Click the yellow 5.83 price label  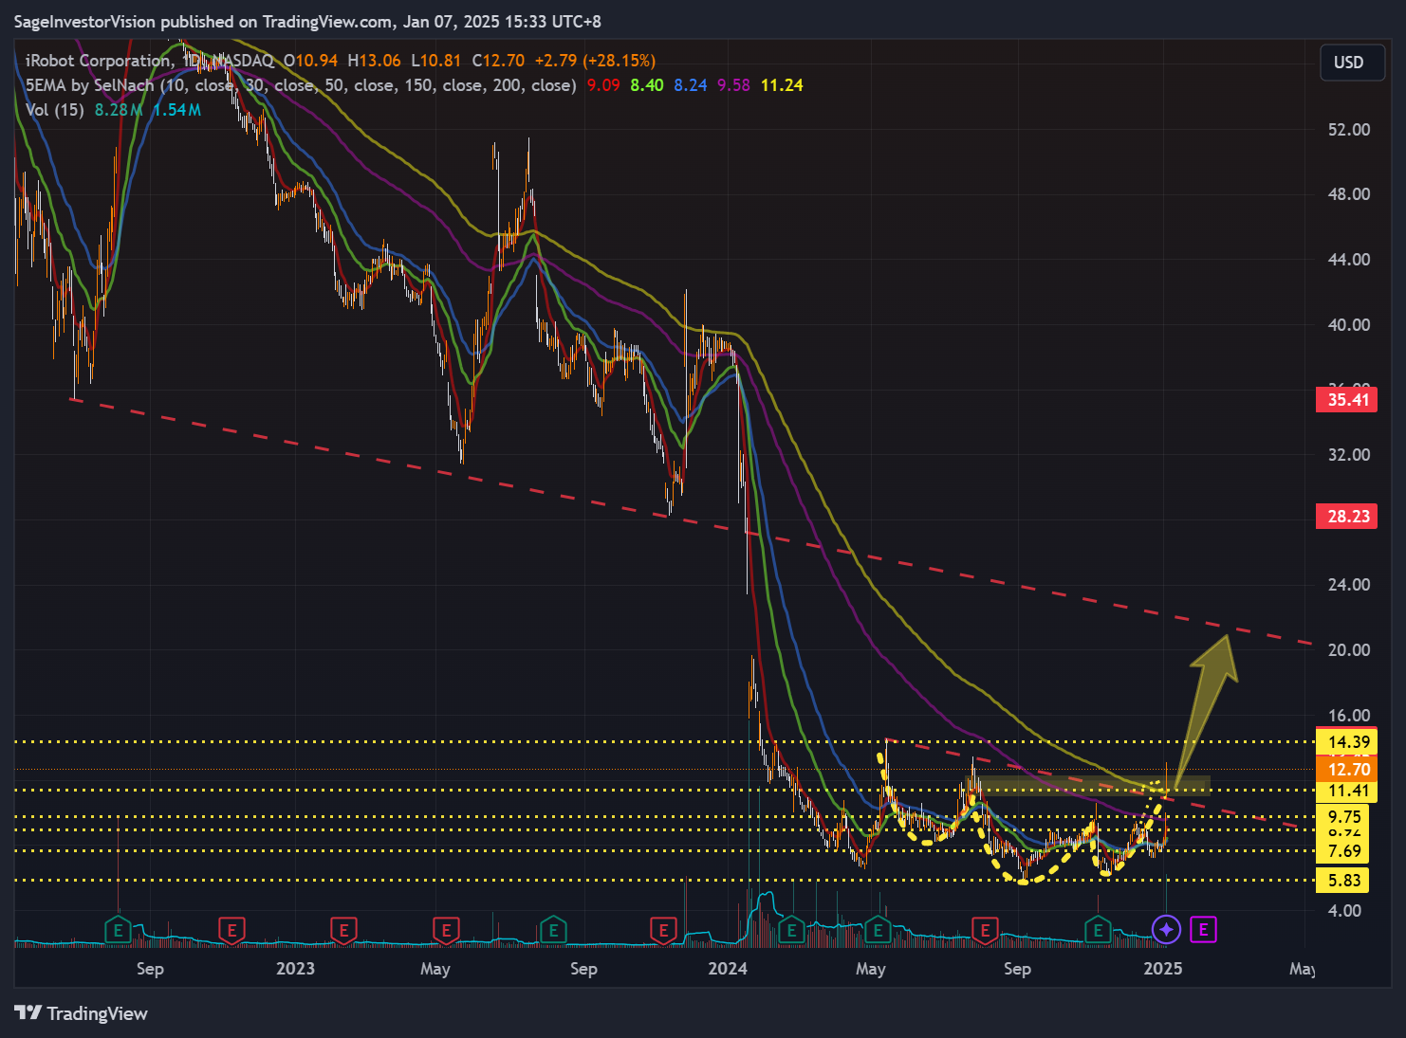1343,881
